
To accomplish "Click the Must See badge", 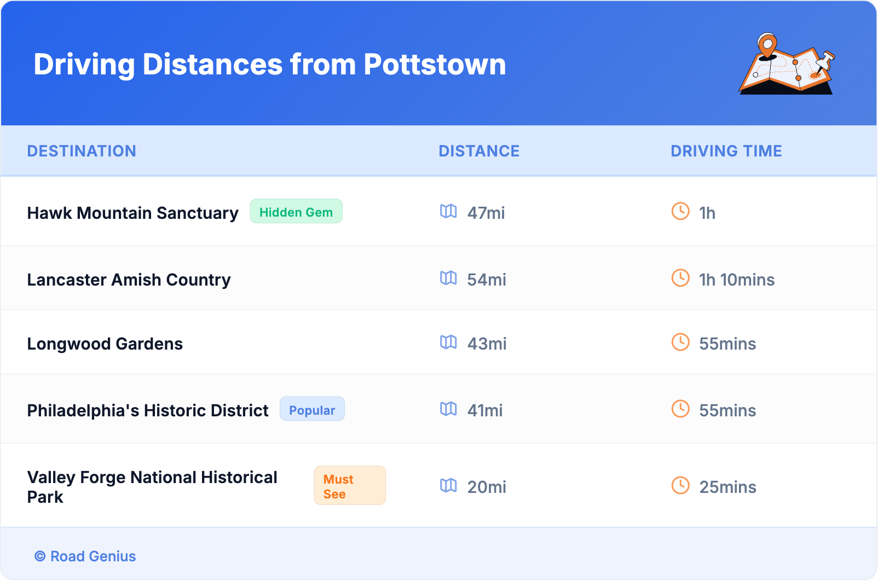I will pos(349,486).
